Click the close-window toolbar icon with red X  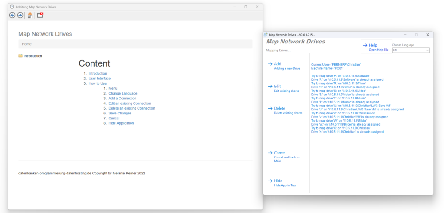click(40, 15)
